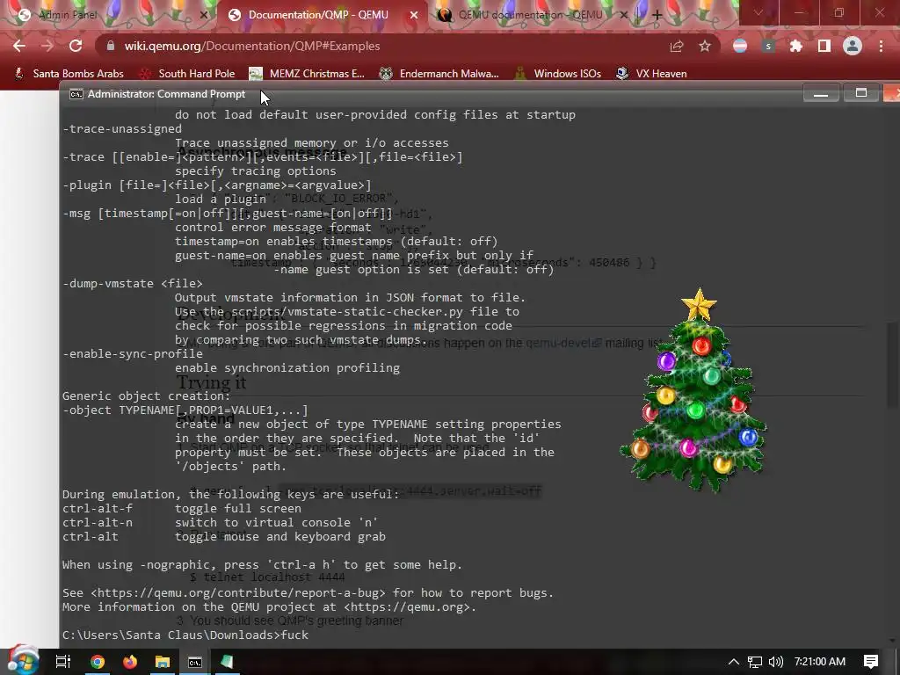Screen dimensions: 900x675
Task: Open the Windows ISOs bookmark
Action: pos(558,74)
